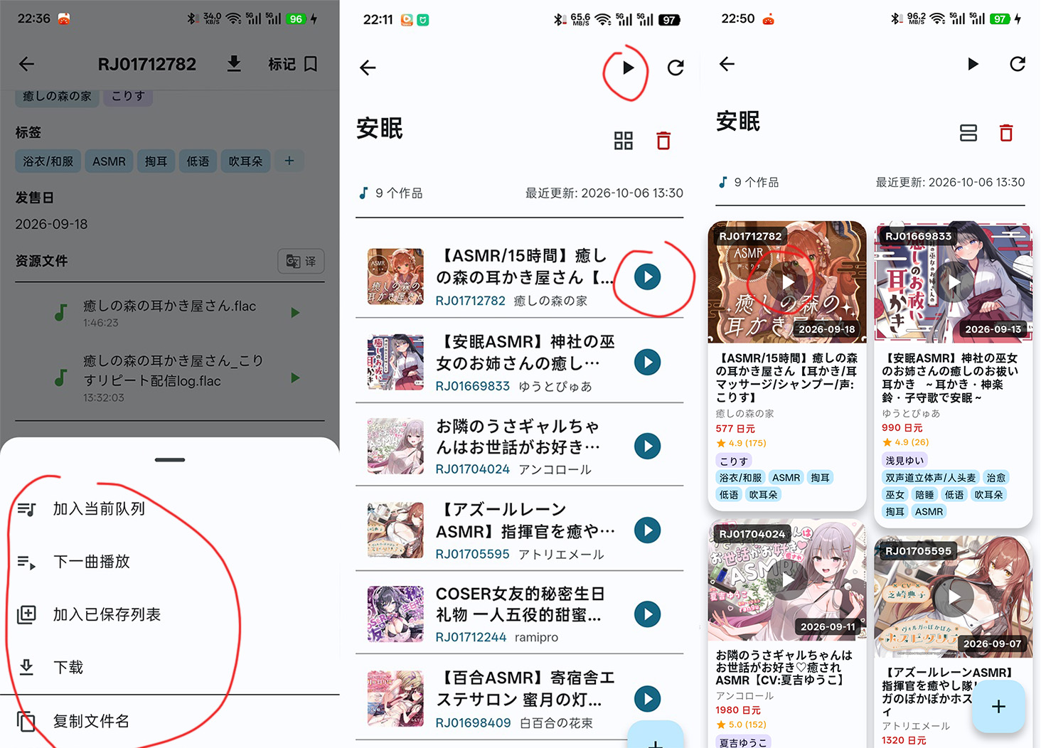Choose 加入当前队列 in the bottom sheet
Image resolution: width=1041 pixels, height=748 pixels.
pyautogui.click(x=169, y=508)
